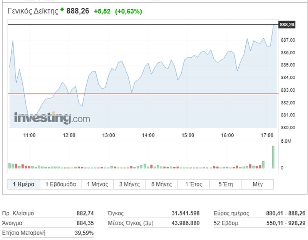Show the 6 Μήνες range

click(x=161, y=184)
